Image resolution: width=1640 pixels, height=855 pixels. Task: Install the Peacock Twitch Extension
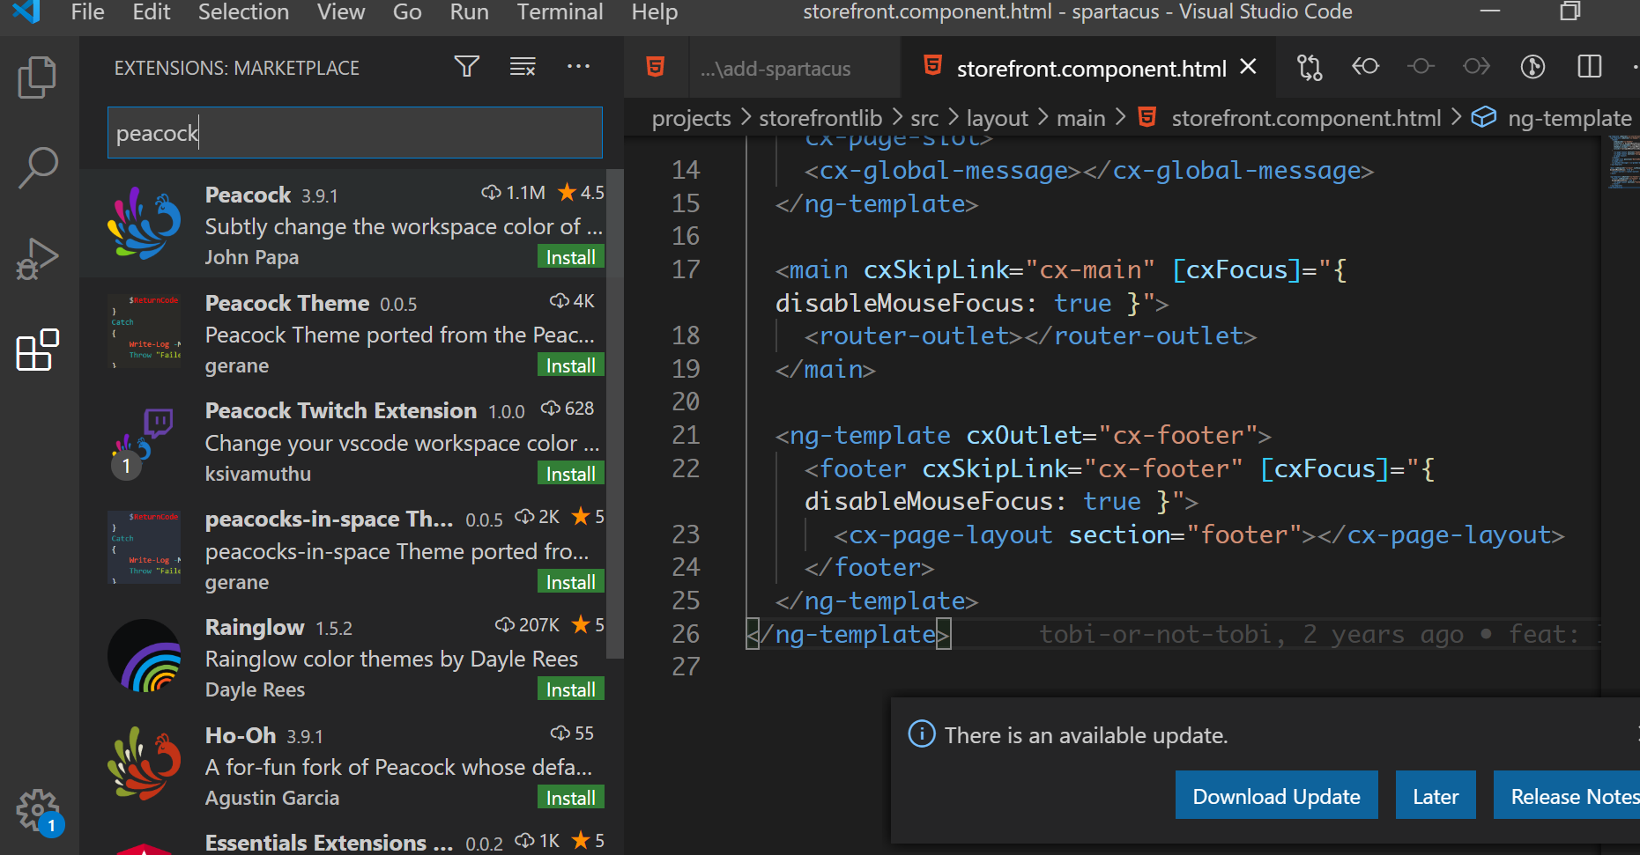[570, 474]
